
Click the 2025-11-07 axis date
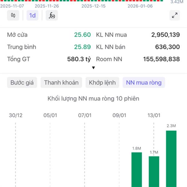(12, 6)
